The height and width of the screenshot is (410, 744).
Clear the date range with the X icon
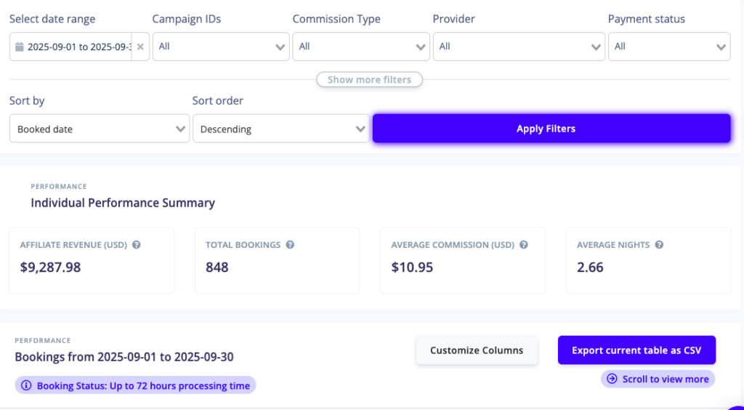[x=140, y=47]
